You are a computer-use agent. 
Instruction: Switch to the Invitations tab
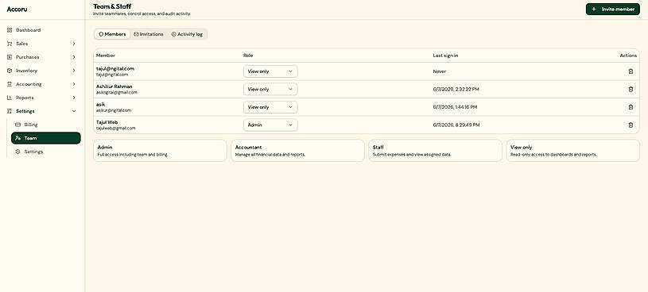149,34
